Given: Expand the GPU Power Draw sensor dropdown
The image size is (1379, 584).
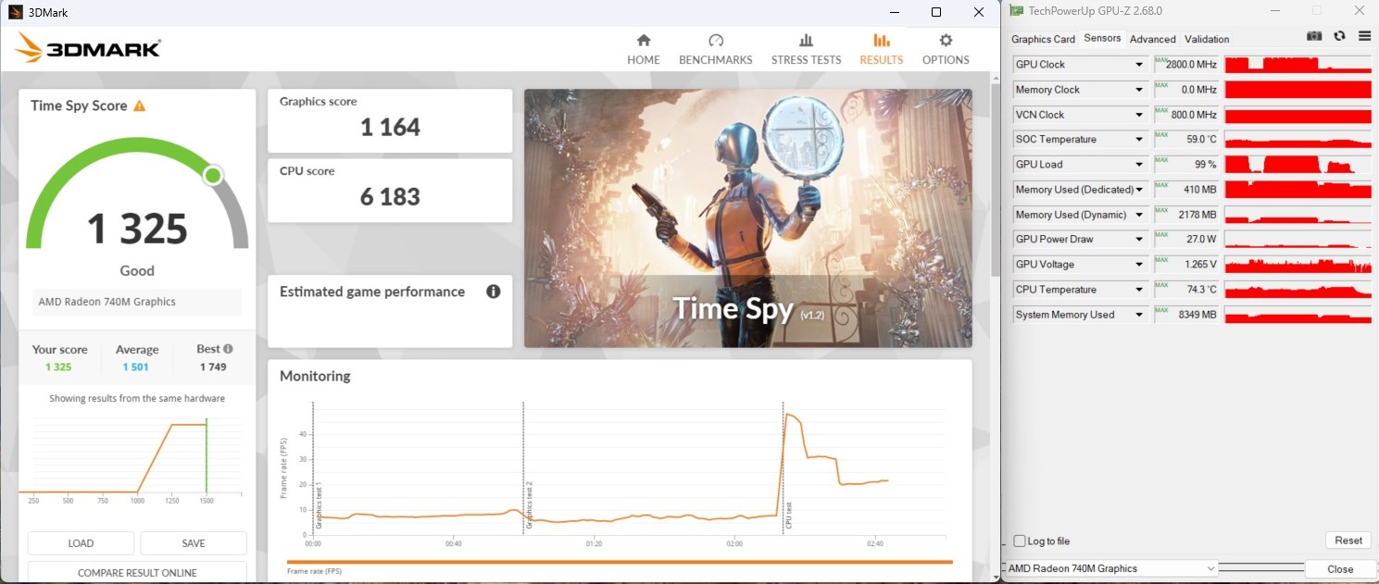Looking at the screenshot, I should pos(1140,240).
